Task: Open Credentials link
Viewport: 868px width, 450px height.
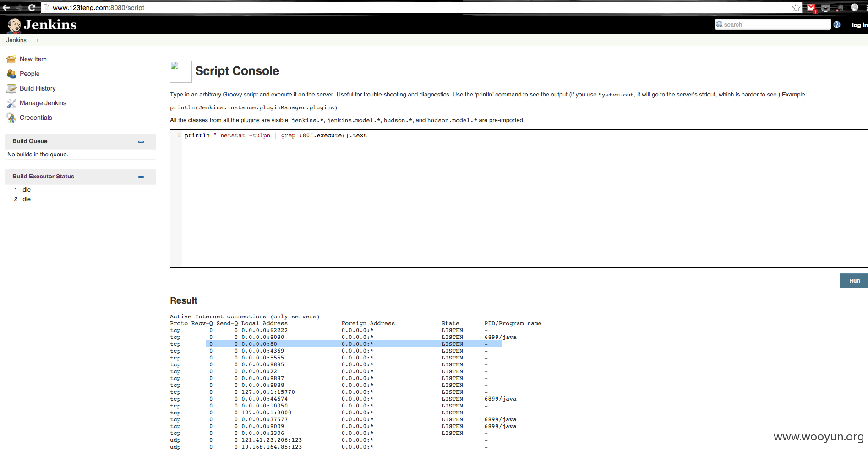Action: [36, 118]
